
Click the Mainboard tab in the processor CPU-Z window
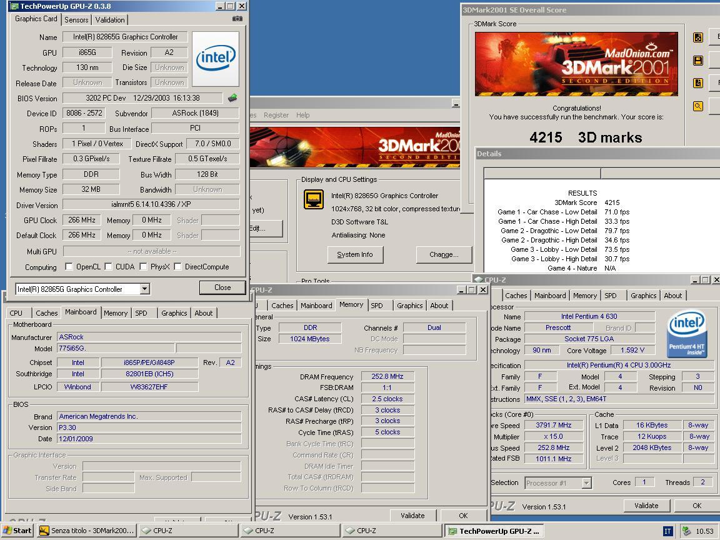(x=550, y=296)
